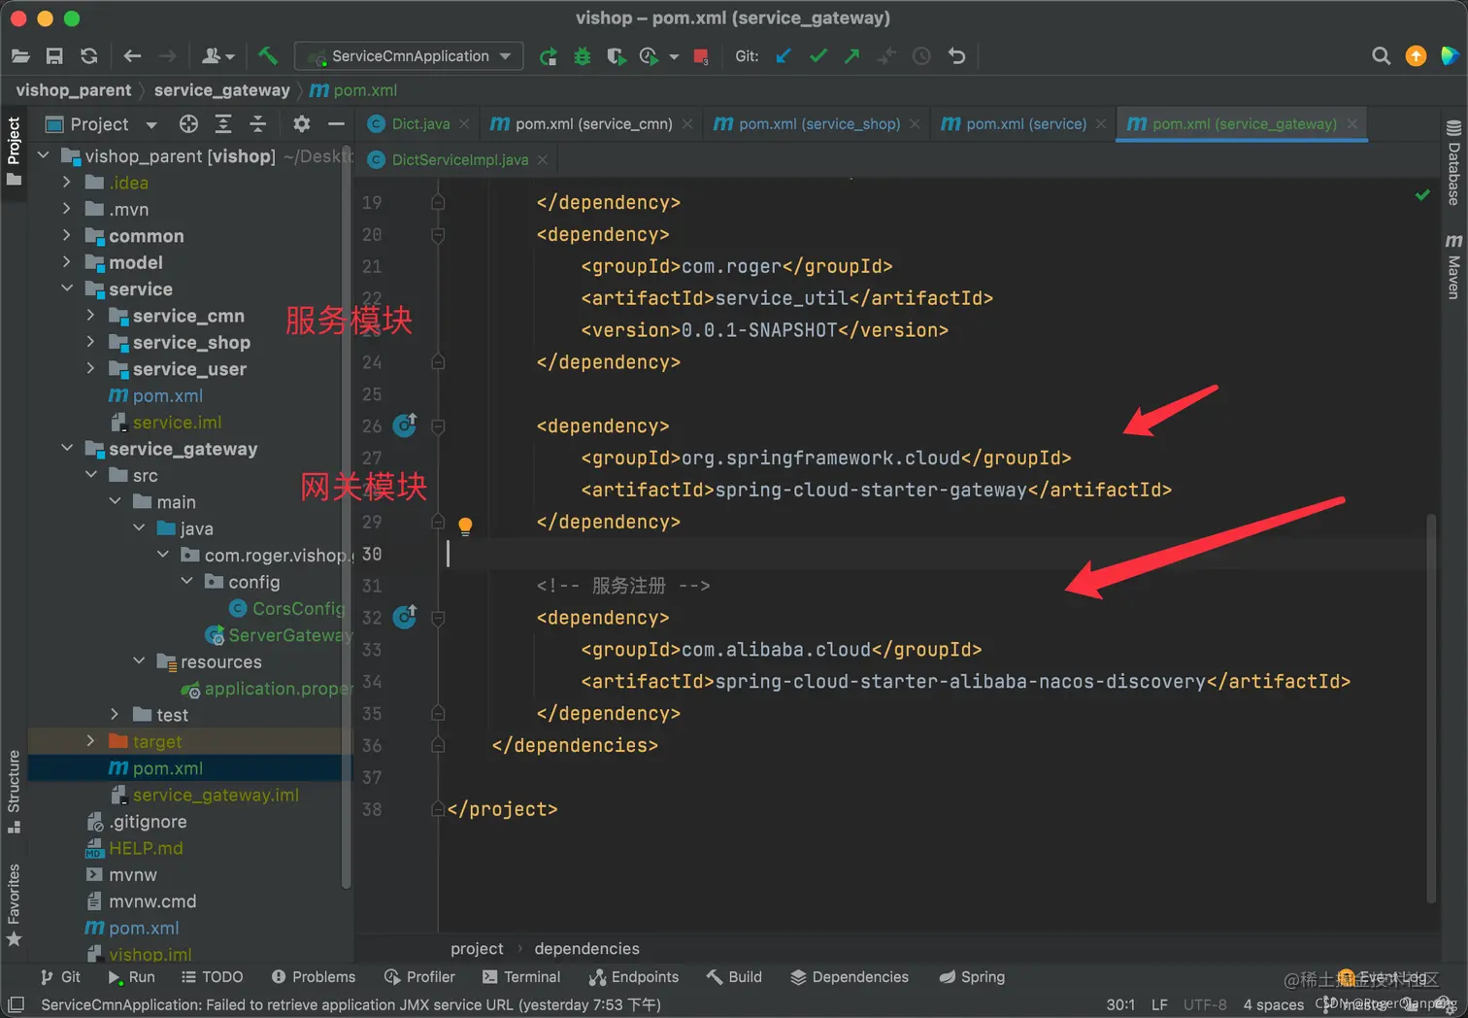Click the Save All toolbar icon

coord(54,56)
